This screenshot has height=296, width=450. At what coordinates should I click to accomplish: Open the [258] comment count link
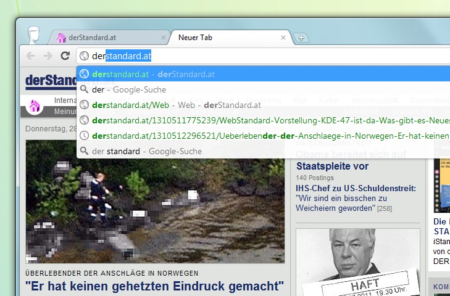pos(385,208)
